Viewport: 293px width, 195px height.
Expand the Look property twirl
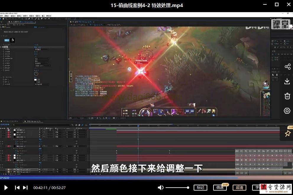[1, 36]
